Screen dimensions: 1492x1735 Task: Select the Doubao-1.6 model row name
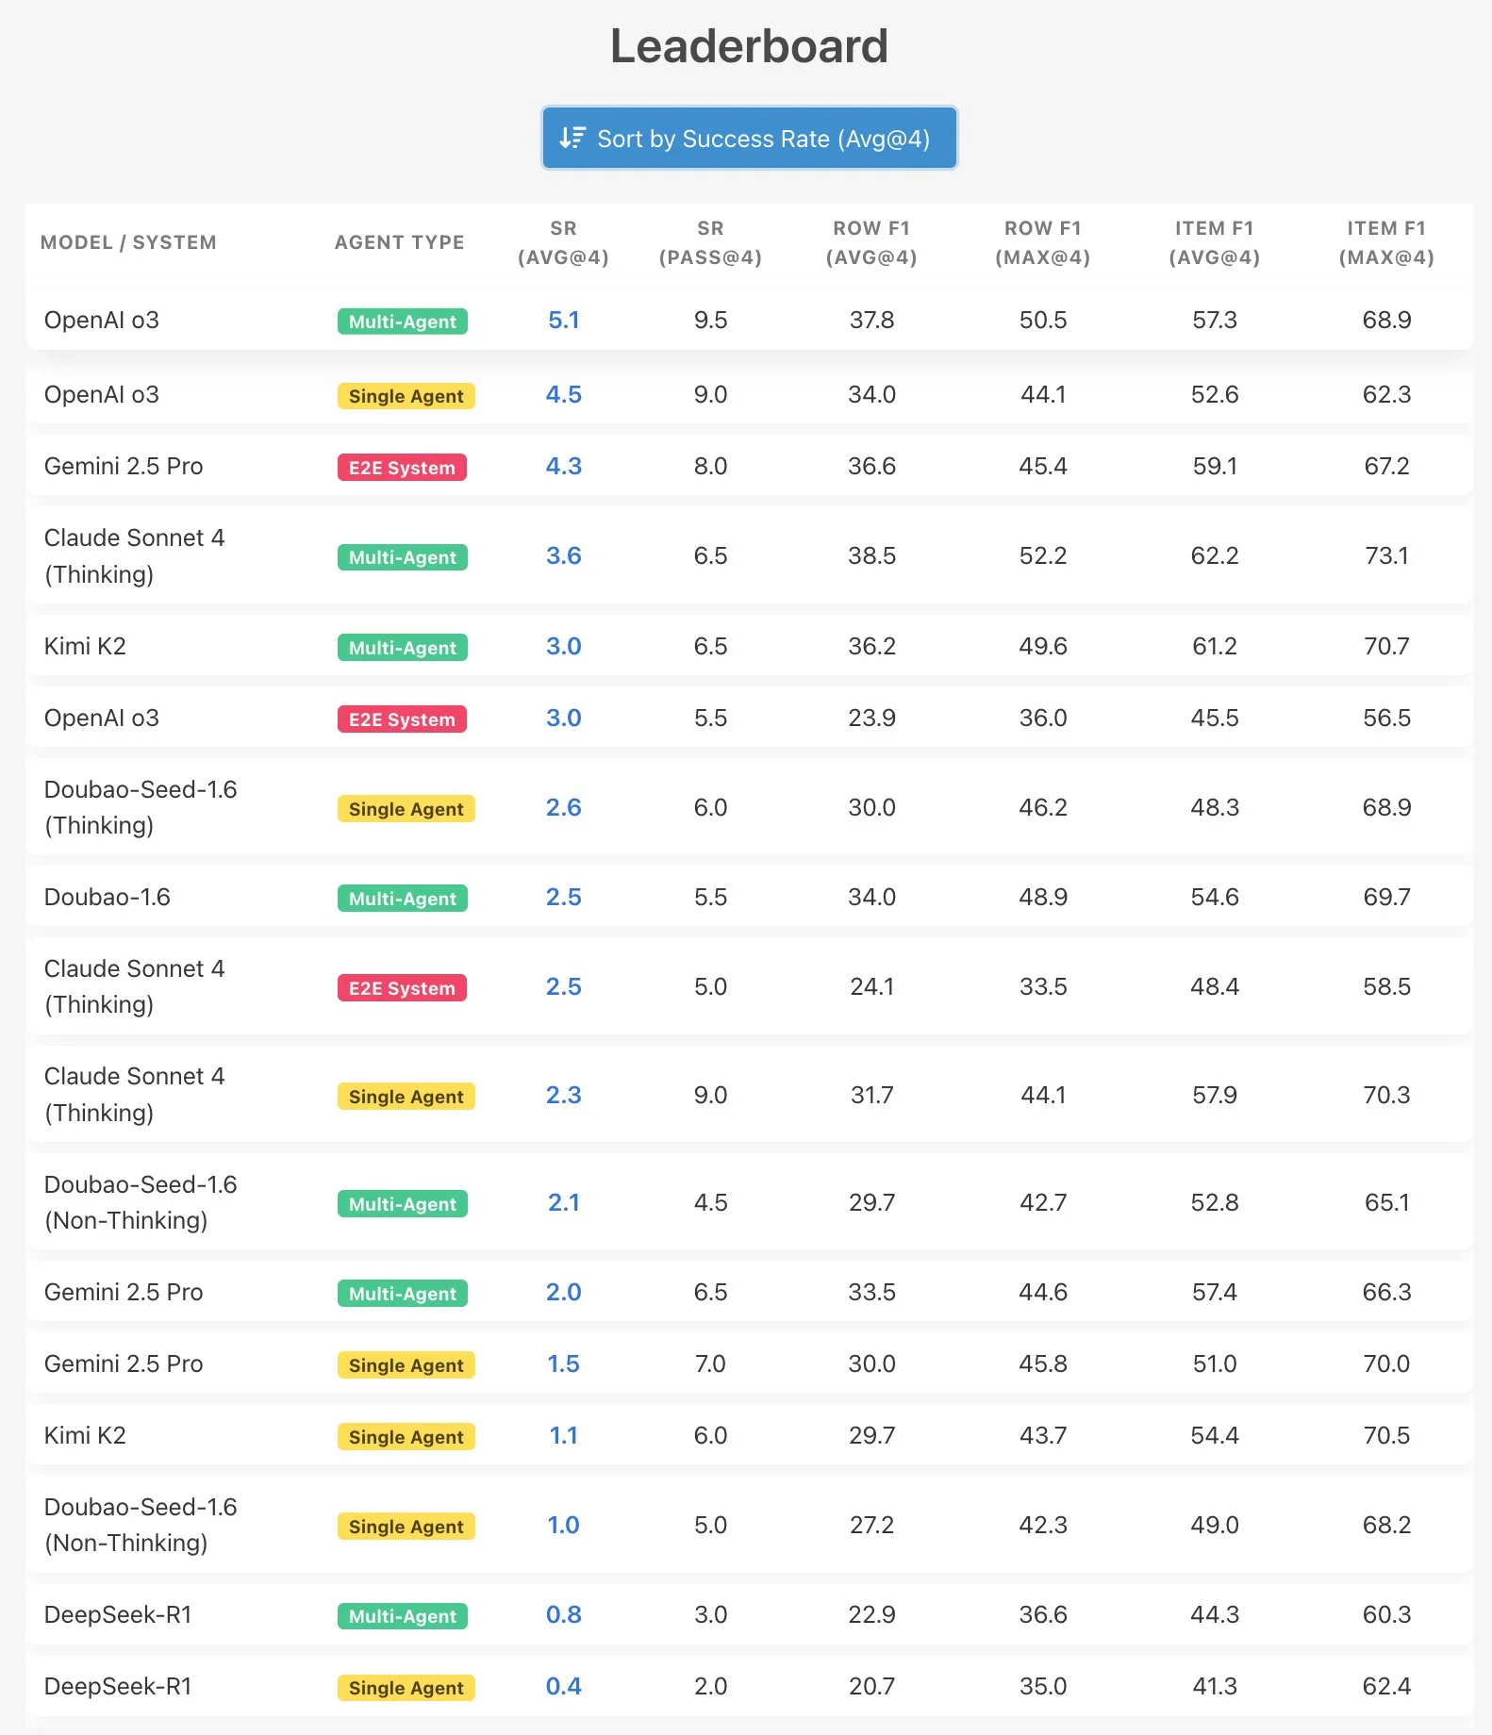pyautogui.click(x=108, y=898)
